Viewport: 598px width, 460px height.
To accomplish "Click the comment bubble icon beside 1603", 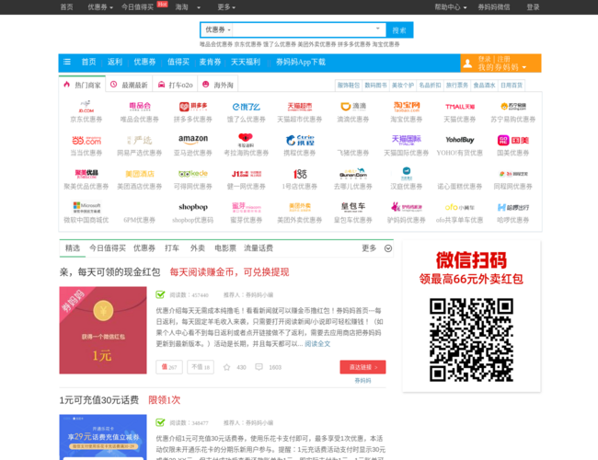I will click(x=259, y=367).
